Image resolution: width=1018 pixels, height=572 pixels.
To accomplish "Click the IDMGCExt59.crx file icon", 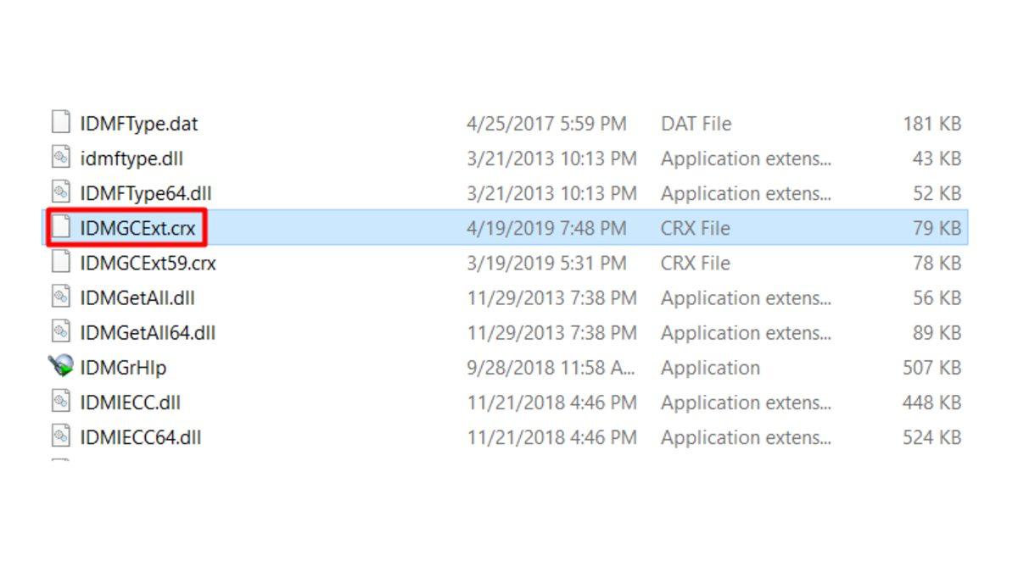I will point(59,263).
